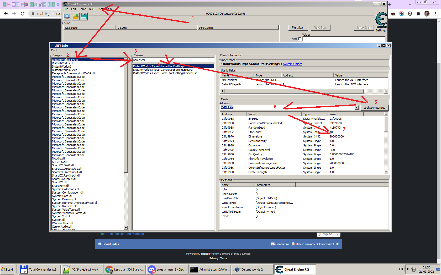
Task: Select the WriteToStream method row
Action: [x=304, y=212]
